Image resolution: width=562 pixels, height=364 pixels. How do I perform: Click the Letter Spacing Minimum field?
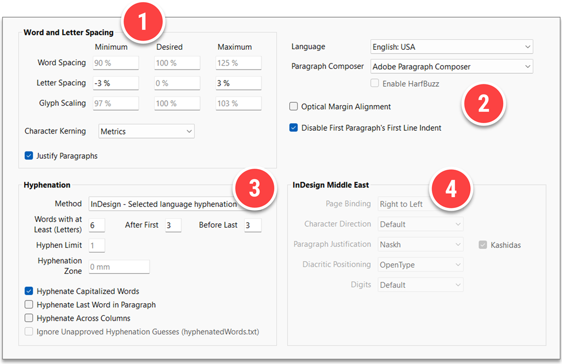(x=116, y=83)
